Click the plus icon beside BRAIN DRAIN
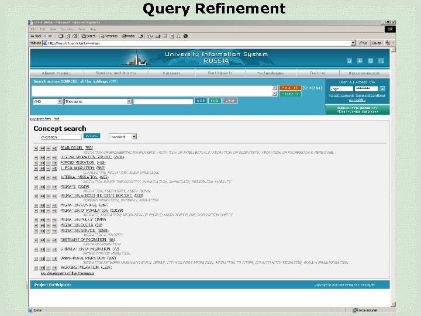The width and height of the screenshot is (421, 316). click(36, 148)
